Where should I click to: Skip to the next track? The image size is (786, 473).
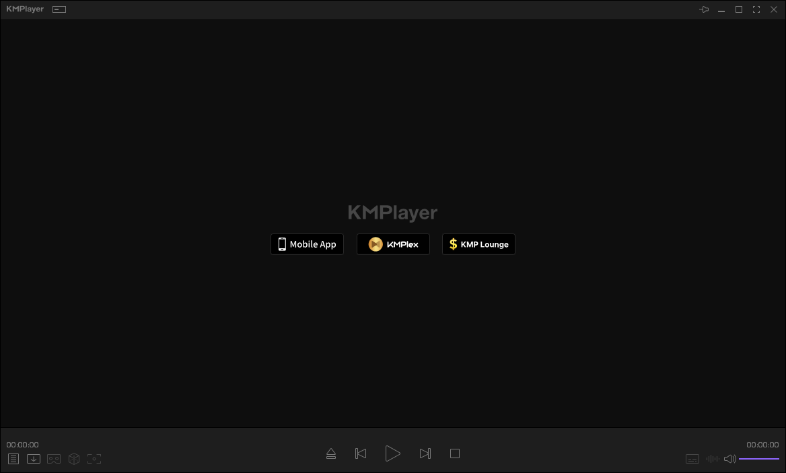click(x=425, y=453)
